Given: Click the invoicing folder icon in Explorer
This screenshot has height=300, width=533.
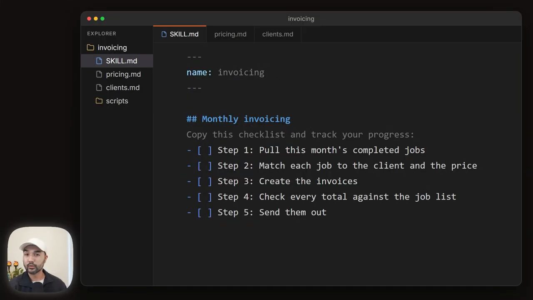Looking at the screenshot, I should pyautogui.click(x=90, y=47).
